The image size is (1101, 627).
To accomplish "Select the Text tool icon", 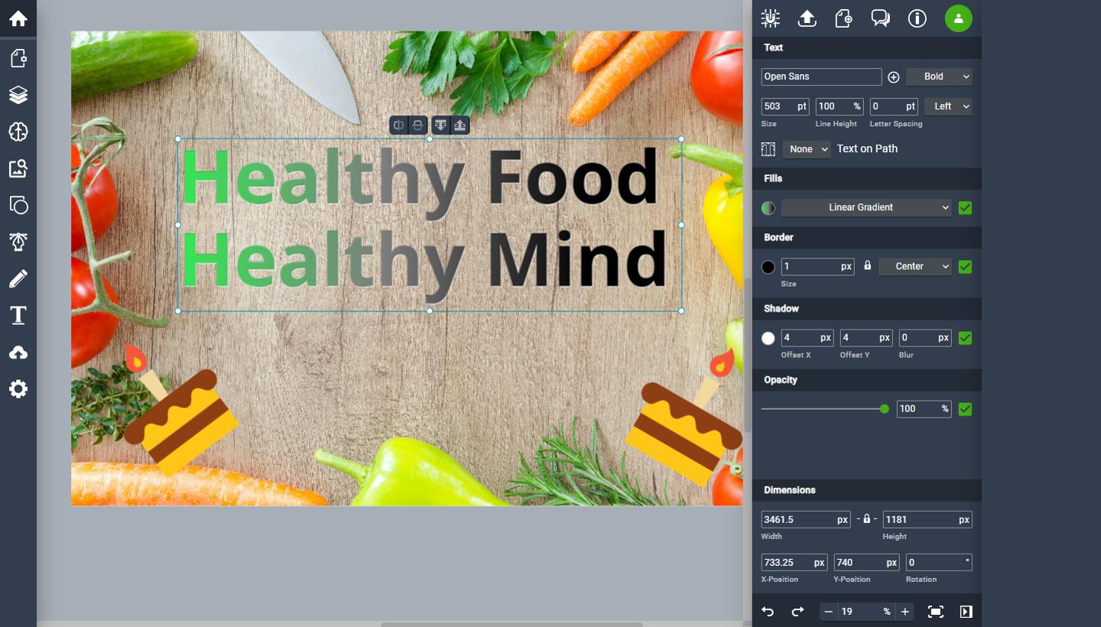I will 18,315.
